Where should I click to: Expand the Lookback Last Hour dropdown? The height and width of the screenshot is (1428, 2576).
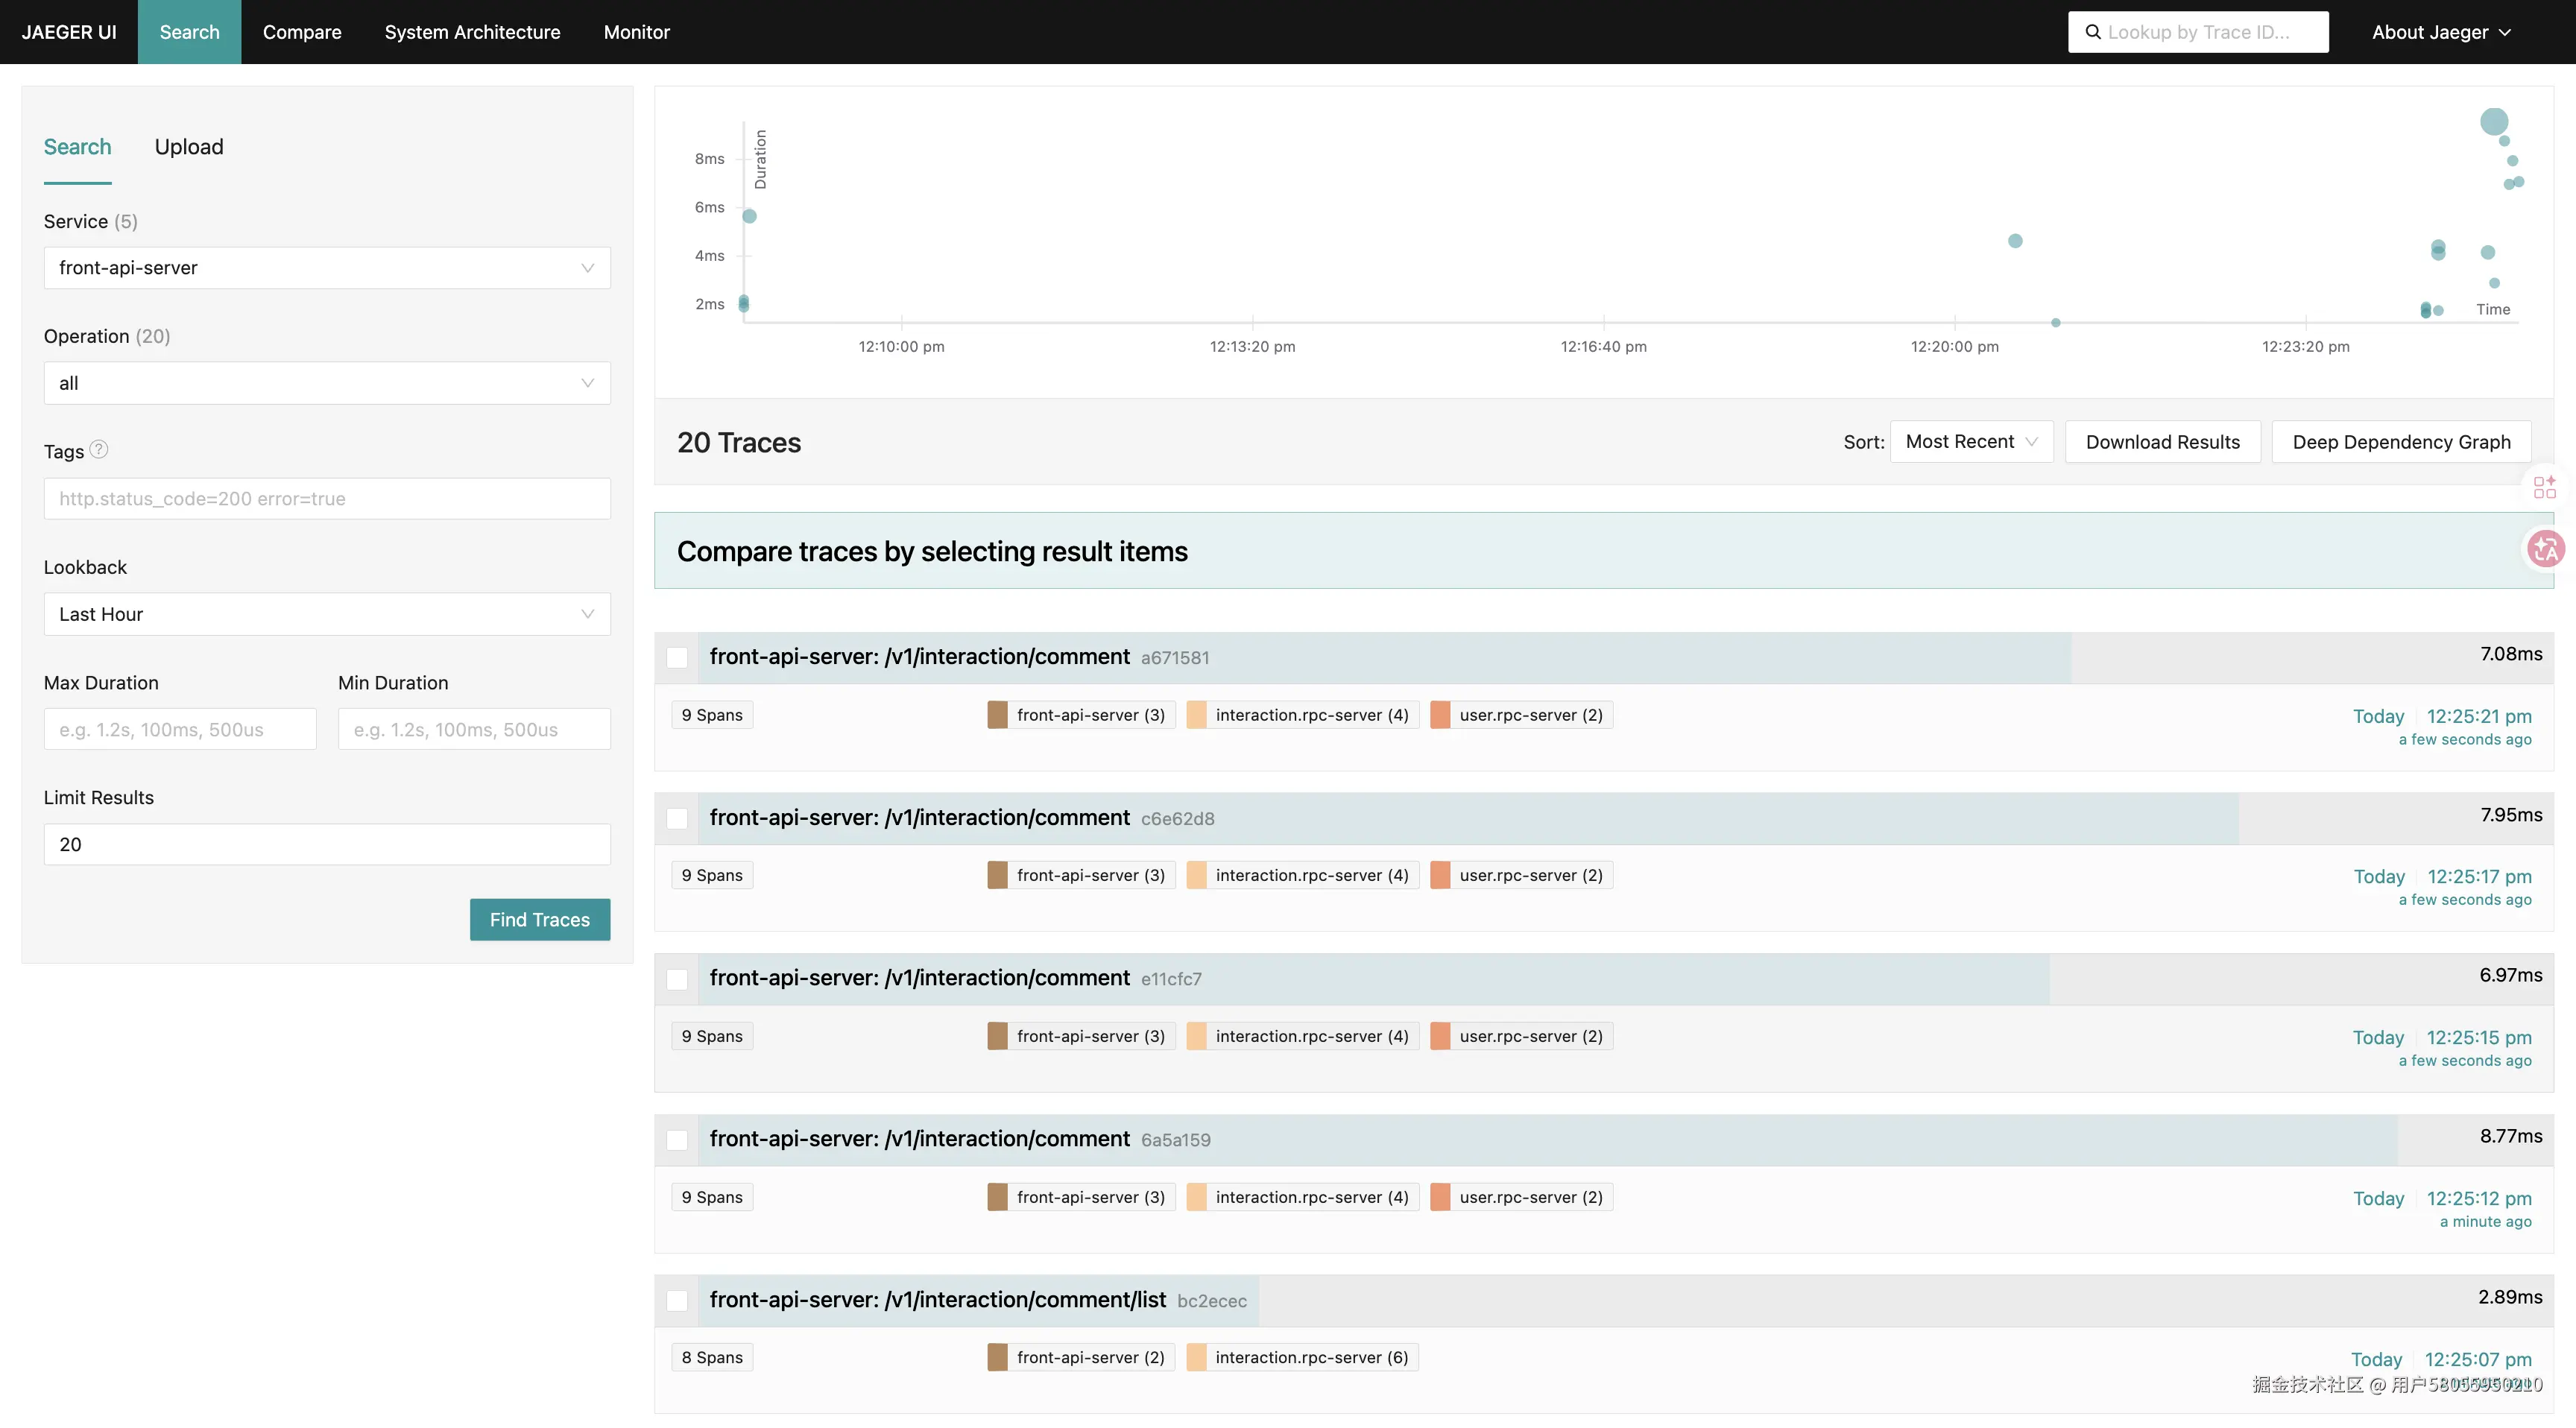pyautogui.click(x=327, y=614)
